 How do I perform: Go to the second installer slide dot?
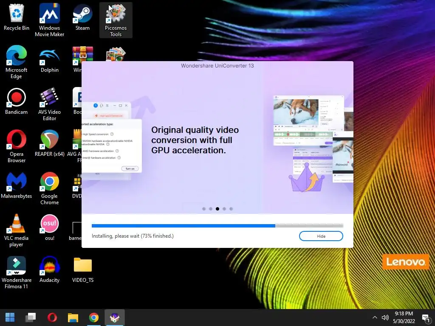coord(211,209)
